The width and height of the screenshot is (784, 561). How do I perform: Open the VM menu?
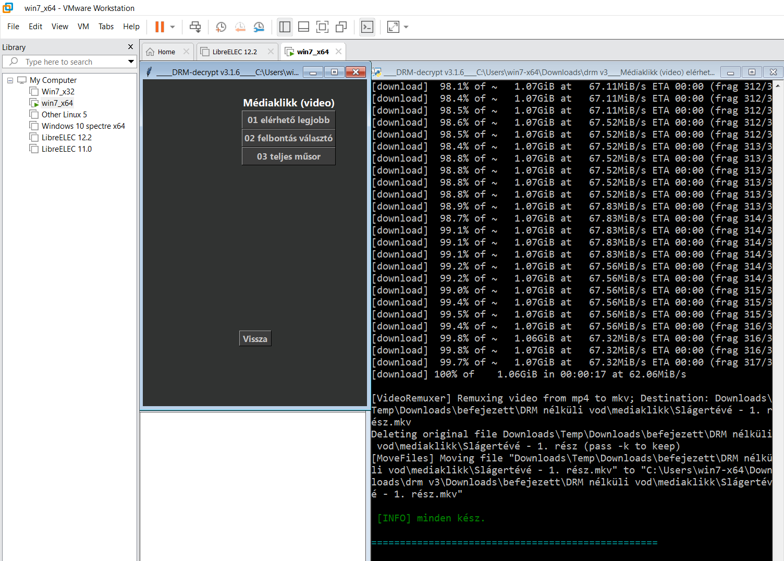tap(83, 27)
